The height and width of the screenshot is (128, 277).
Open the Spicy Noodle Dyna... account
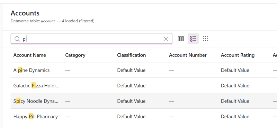tap(36, 101)
